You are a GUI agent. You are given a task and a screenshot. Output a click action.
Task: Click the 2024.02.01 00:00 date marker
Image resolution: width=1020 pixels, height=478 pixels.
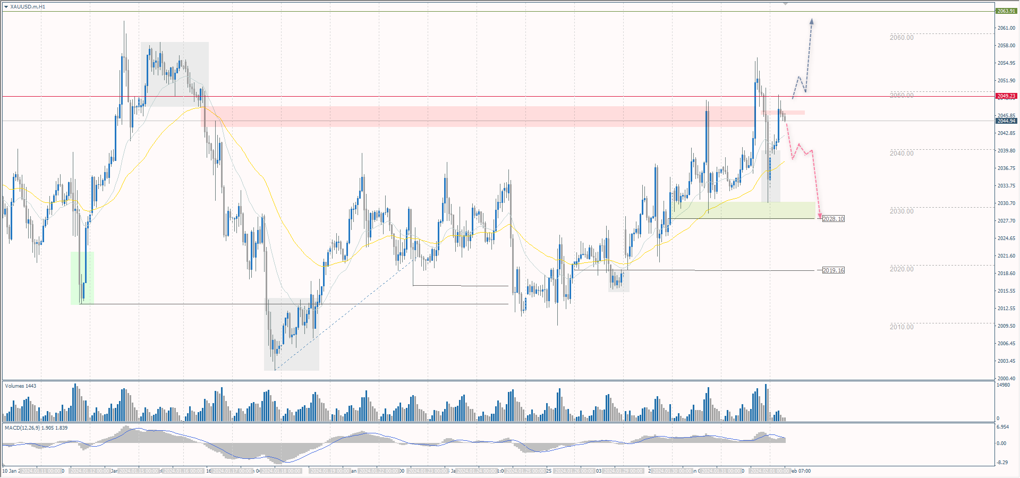click(x=770, y=471)
